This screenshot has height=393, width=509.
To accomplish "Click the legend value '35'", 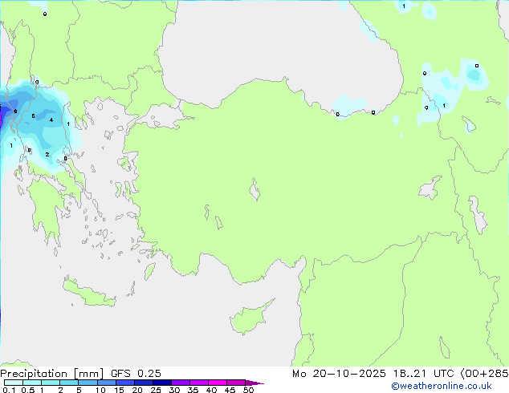I will coord(193,390).
